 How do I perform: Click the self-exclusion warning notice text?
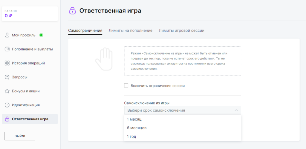[179, 61]
